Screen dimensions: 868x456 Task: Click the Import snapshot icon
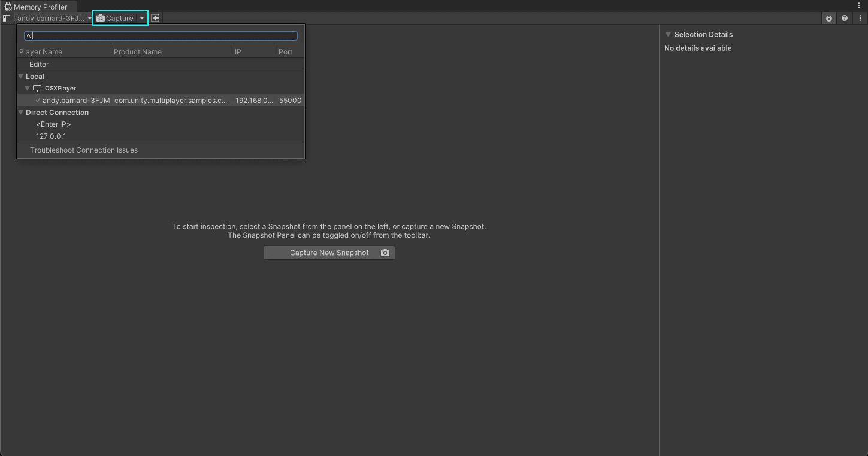(155, 18)
